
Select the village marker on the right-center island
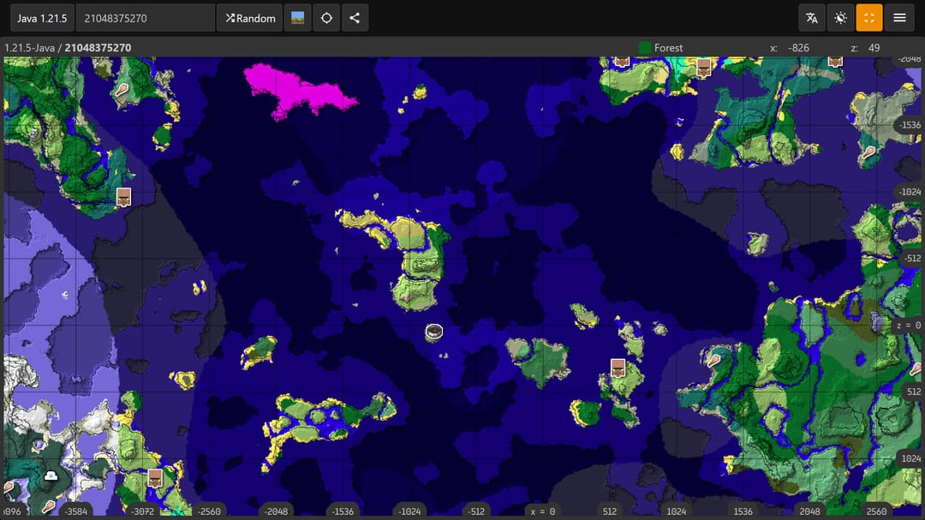pyautogui.click(x=618, y=368)
